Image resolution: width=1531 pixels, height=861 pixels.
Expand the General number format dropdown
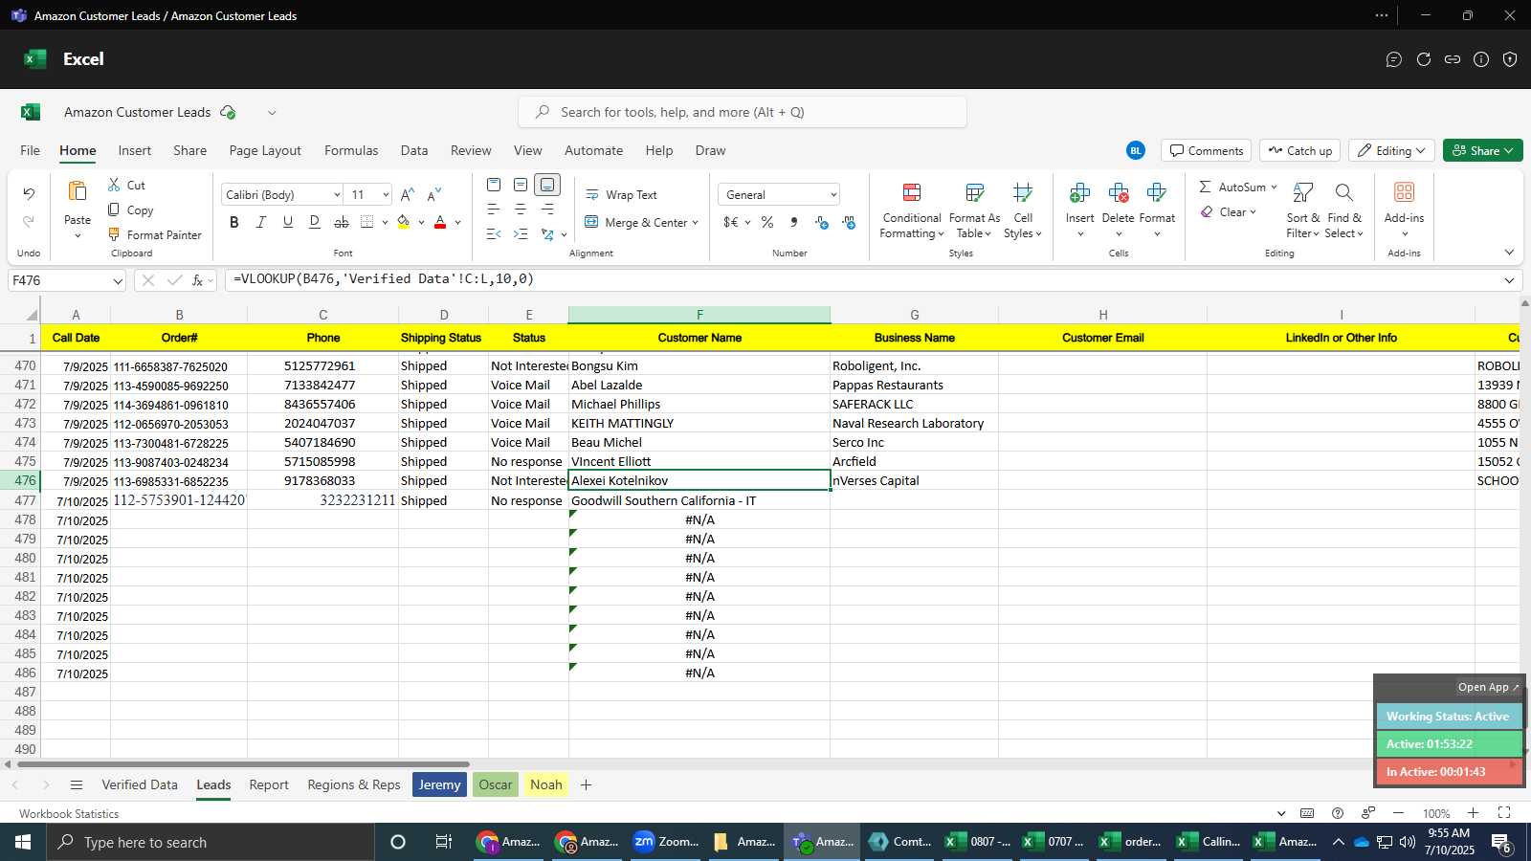[x=833, y=194]
